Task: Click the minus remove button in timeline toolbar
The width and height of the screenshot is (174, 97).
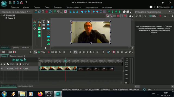Action: pyautogui.click(x=7, y=52)
